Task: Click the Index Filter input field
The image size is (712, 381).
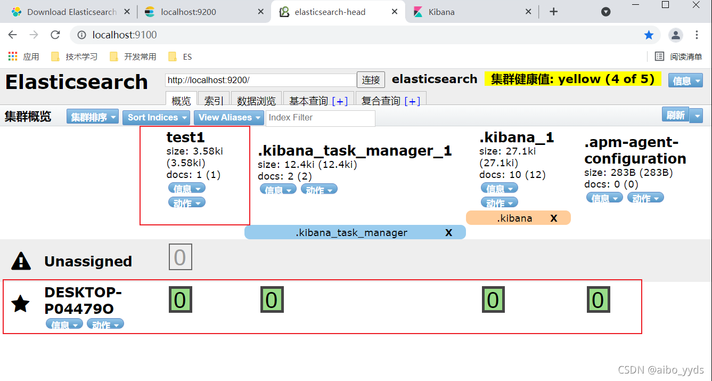Action: pyautogui.click(x=321, y=118)
